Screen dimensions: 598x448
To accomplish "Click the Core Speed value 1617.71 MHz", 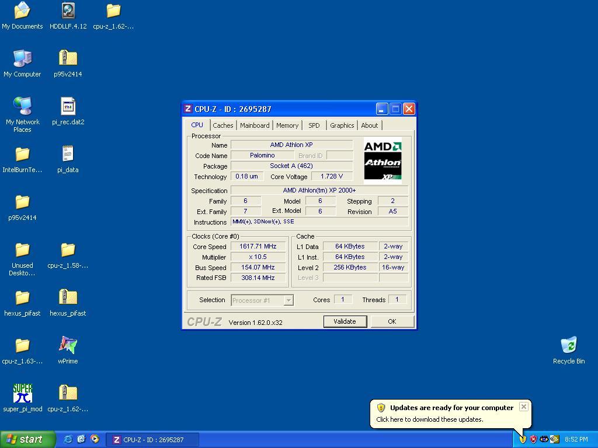I will coord(258,247).
